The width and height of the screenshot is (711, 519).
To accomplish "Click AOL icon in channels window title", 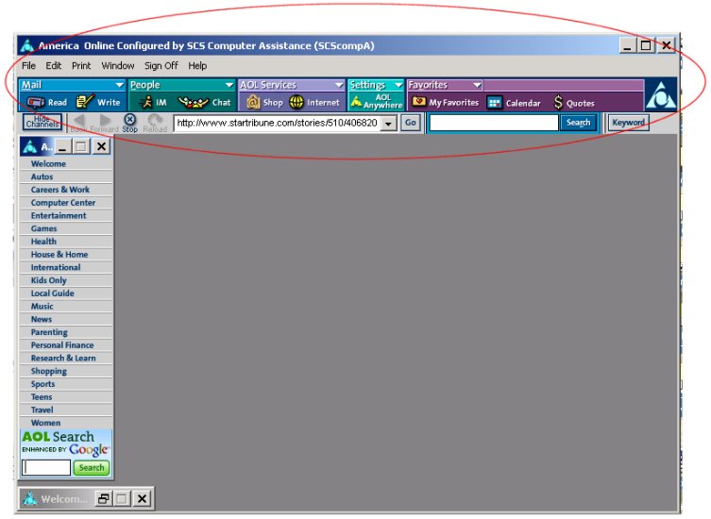I will tap(30, 146).
